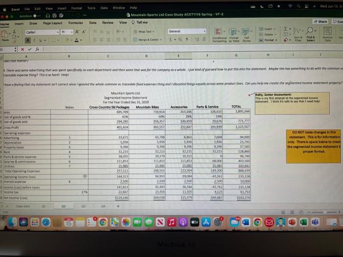This screenshot has width=343, height=257.
Task: Expand the font color dropdown arrow
Action: coord(81,40)
